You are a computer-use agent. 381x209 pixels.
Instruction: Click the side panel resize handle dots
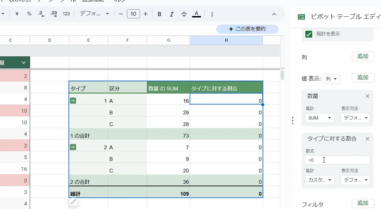pyautogui.click(x=293, y=121)
